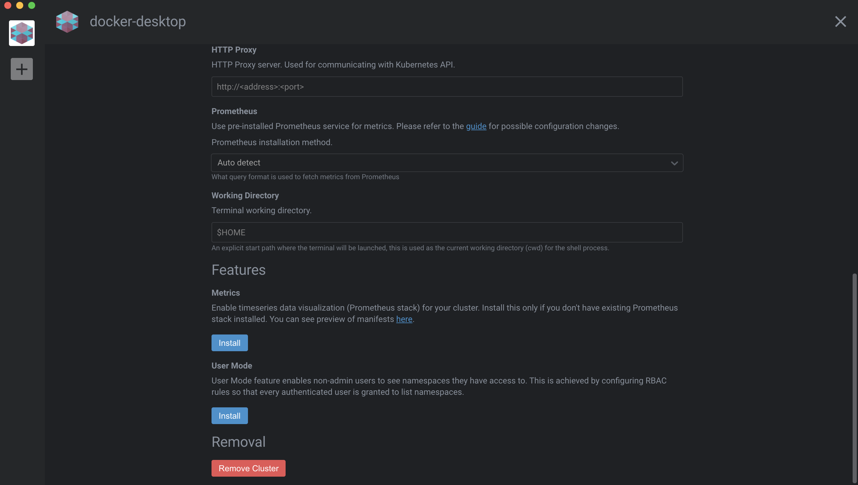The width and height of the screenshot is (858, 485).
Task: Click the here link to preview manifests
Action: pyautogui.click(x=404, y=319)
